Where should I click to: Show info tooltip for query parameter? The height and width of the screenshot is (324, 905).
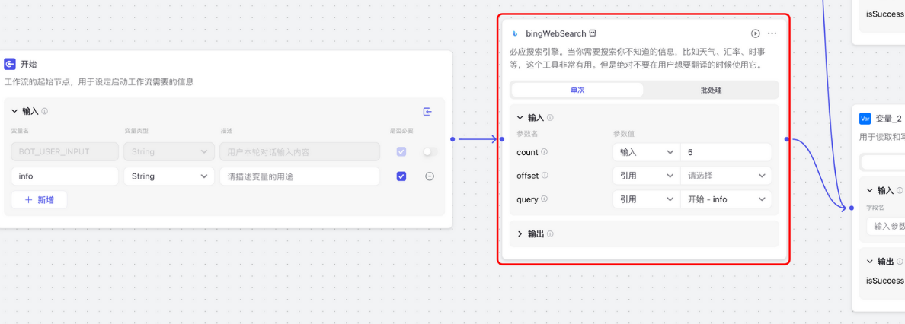[x=544, y=199]
